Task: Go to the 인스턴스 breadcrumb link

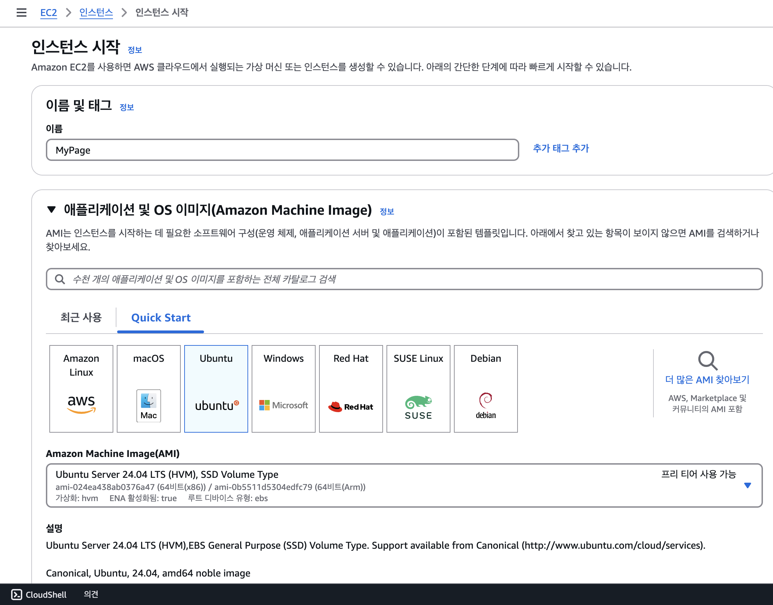Action: click(x=96, y=13)
